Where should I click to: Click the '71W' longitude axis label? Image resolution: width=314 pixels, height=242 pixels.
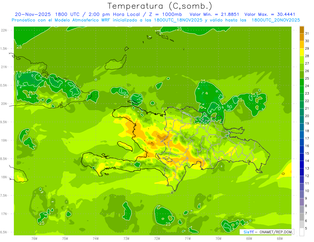(x=188, y=238)
